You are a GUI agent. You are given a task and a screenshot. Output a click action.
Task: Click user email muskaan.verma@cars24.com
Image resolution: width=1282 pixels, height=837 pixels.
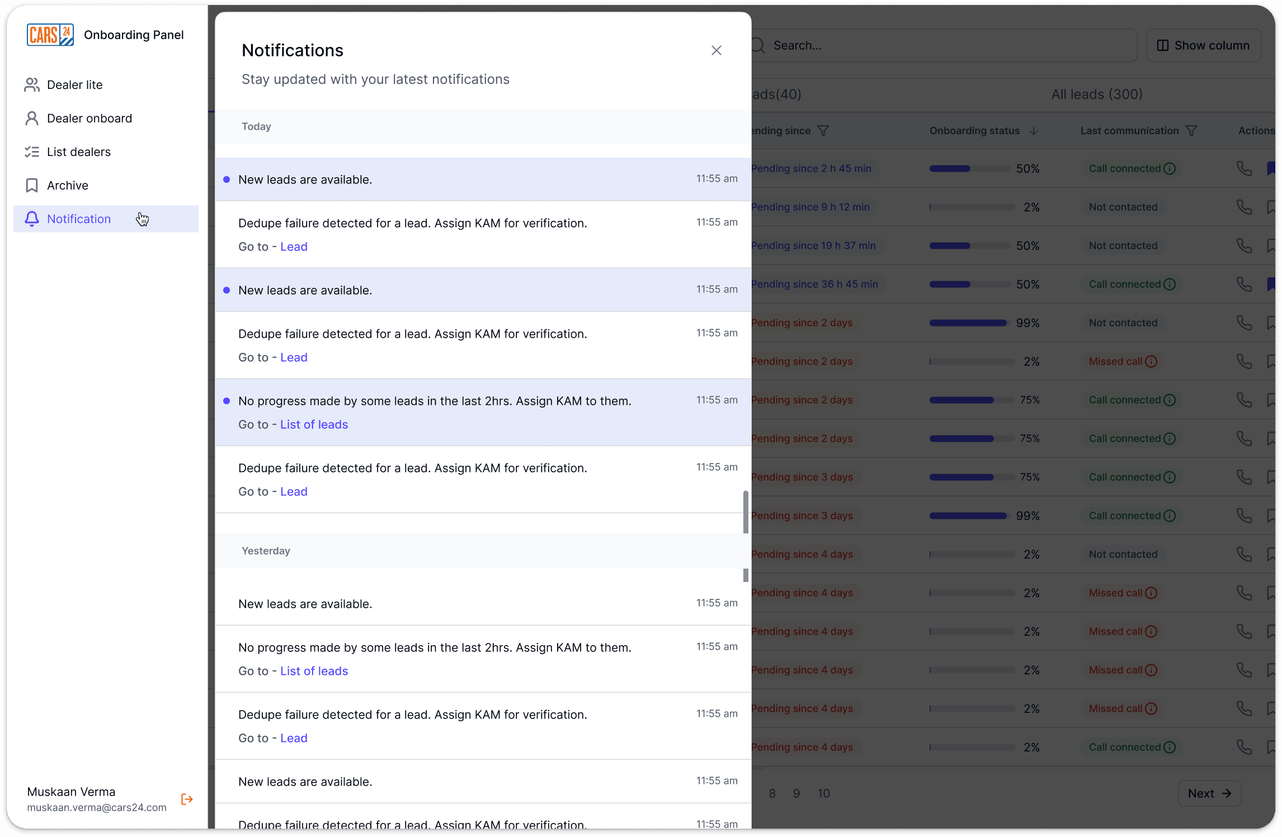click(x=97, y=807)
